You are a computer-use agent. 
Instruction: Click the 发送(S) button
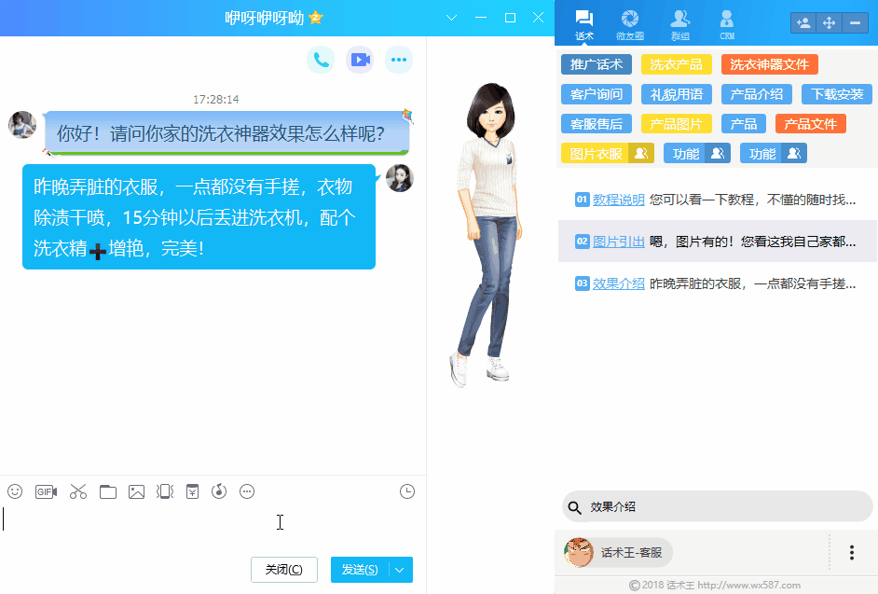click(x=360, y=570)
